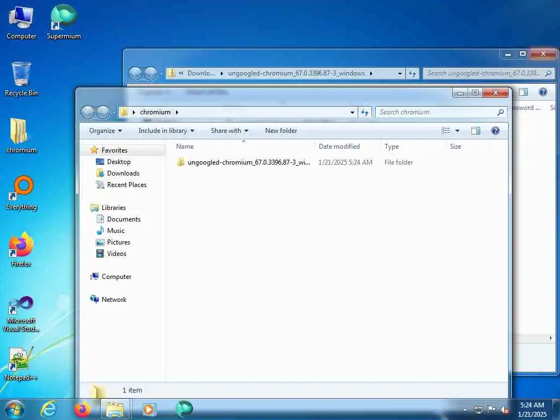Open the network status tray icon

coord(478,410)
